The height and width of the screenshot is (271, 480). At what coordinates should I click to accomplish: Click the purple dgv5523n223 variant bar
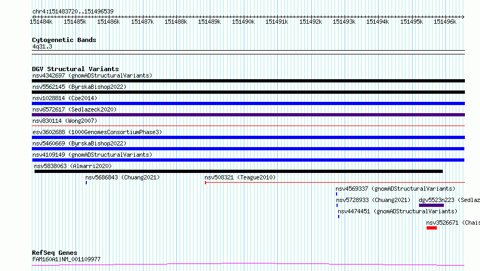431,206
